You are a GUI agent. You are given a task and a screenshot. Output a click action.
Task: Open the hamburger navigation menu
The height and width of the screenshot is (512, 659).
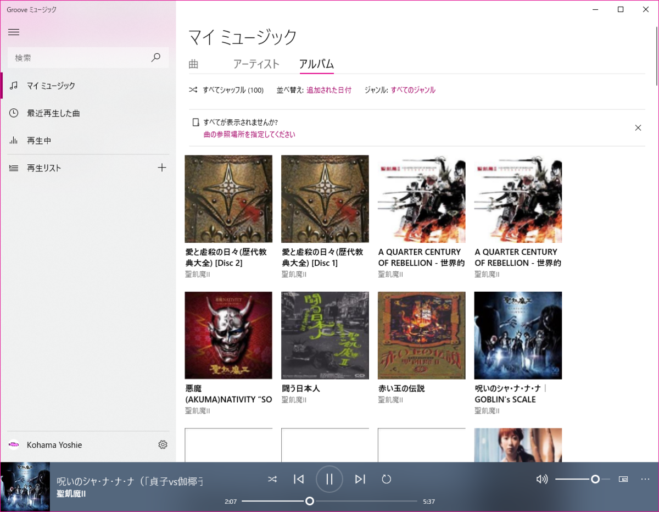[x=14, y=32]
